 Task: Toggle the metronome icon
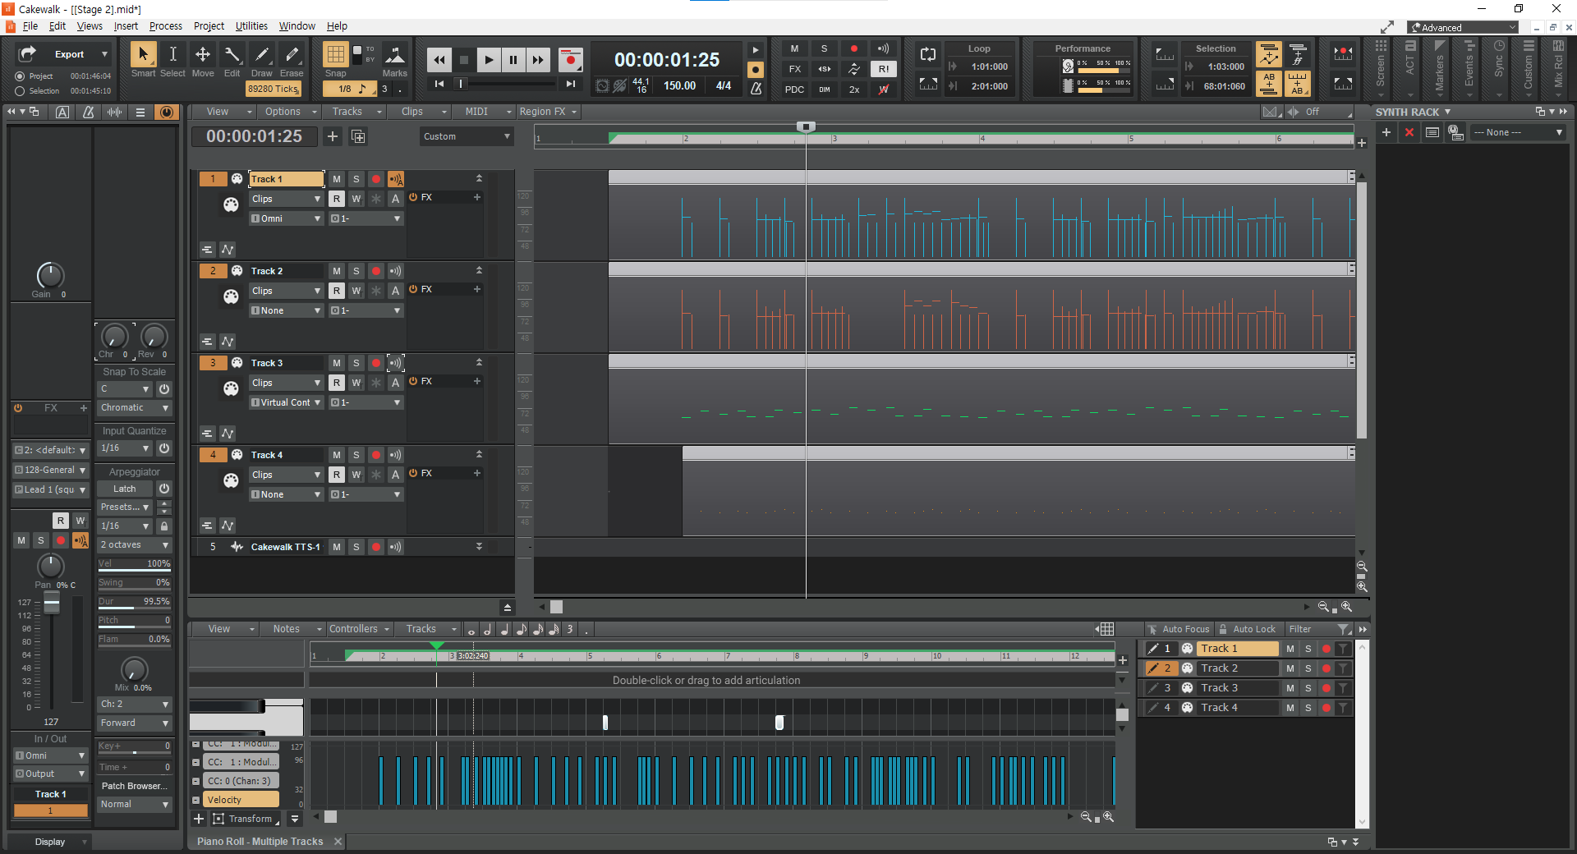tap(756, 88)
